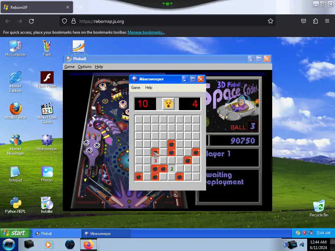Image resolution: width=335 pixels, height=251 pixels.
Task: Open a new browser tab
Action: (80, 7)
